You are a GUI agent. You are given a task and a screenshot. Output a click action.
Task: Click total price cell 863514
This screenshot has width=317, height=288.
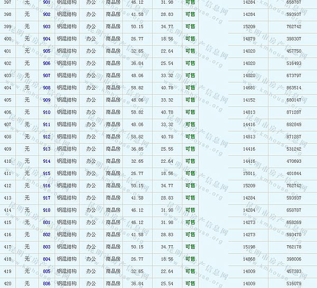[293, 88]
